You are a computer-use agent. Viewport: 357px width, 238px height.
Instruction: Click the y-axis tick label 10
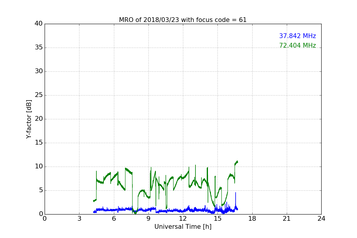pyautogui.click(x=39, y=167)
